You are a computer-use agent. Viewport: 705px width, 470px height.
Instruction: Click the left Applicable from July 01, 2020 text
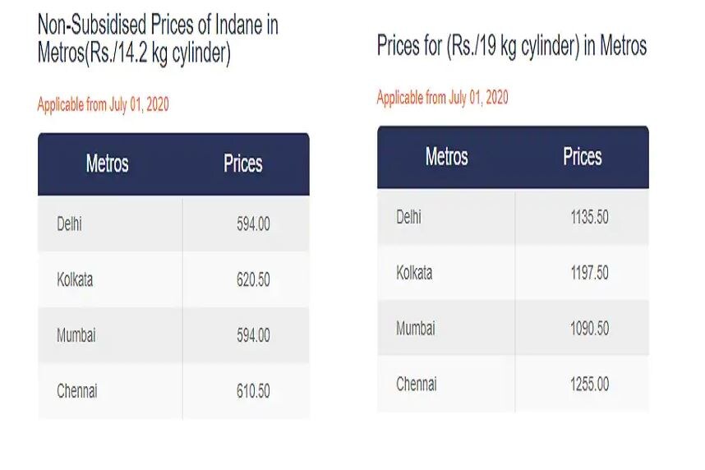(103, 104)
